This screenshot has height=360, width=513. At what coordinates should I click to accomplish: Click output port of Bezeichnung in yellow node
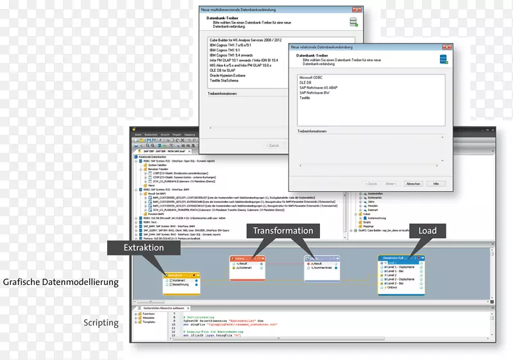[196, 285]
